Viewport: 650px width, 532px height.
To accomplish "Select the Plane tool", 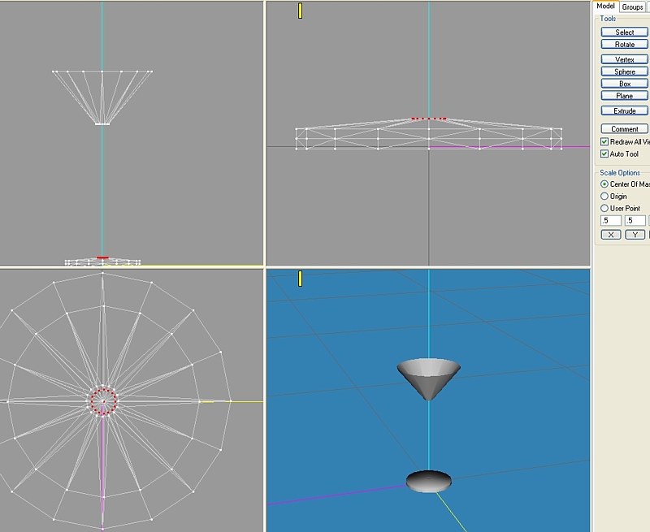I will coord(624,96).
